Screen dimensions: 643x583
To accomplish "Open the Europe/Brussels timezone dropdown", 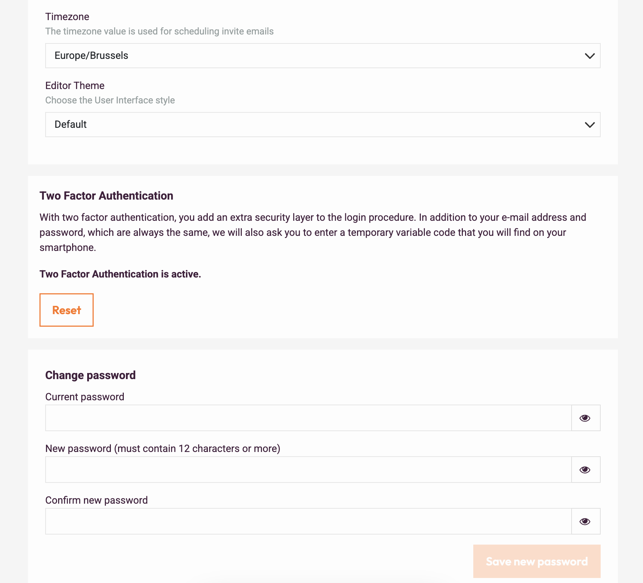I will coord(323,56).
